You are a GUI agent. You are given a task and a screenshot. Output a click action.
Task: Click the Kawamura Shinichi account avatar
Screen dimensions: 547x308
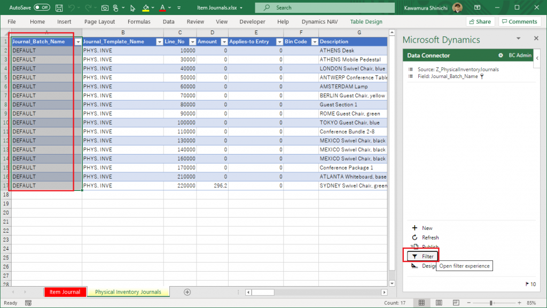[457, 7]
